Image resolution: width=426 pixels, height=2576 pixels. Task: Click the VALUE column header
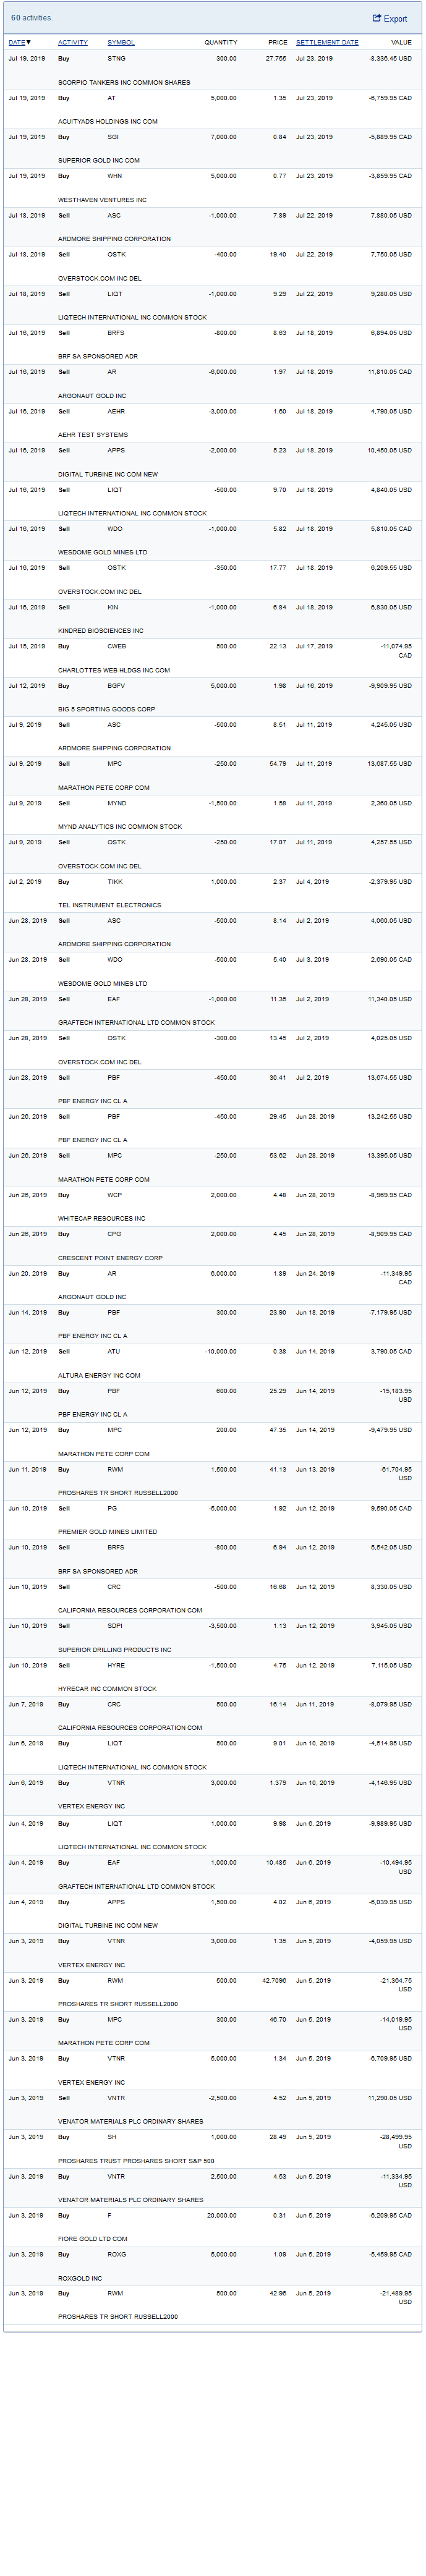point(400,43)
